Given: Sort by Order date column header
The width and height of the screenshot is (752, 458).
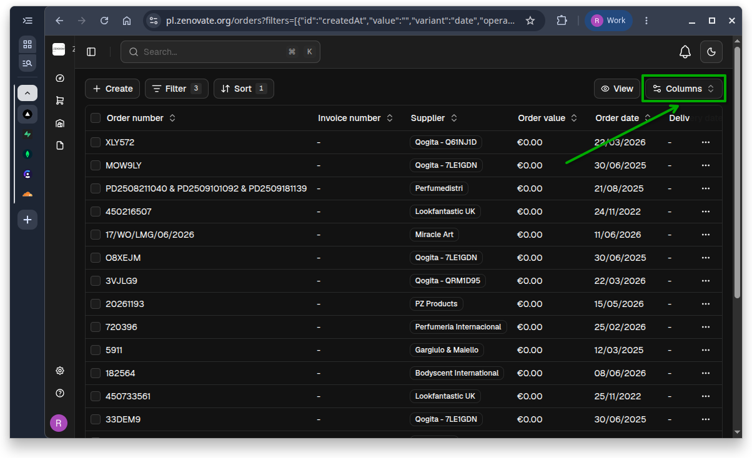Looking at the screenshot, I should click(623, 118).
